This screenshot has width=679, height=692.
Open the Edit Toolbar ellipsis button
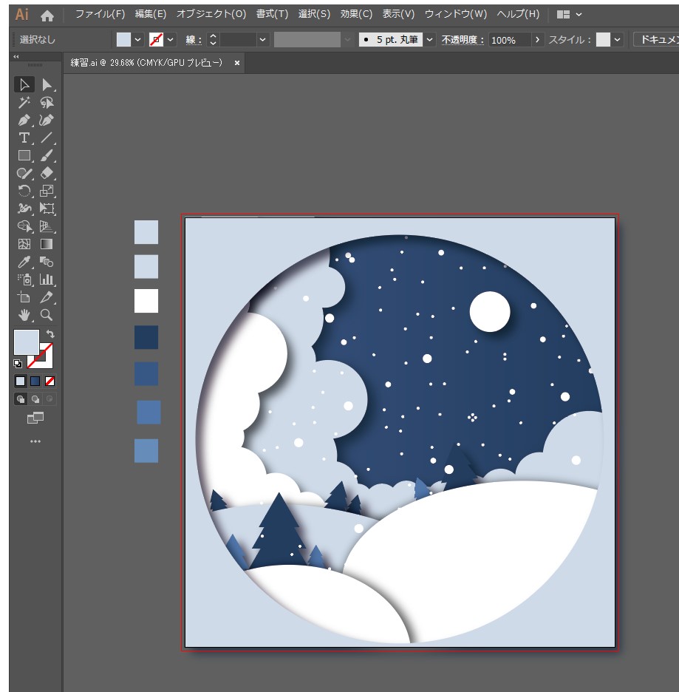pos(35,441)
